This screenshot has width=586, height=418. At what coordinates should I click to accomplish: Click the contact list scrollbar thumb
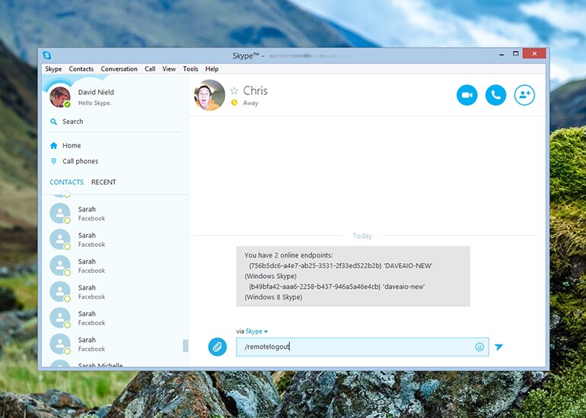185,346
